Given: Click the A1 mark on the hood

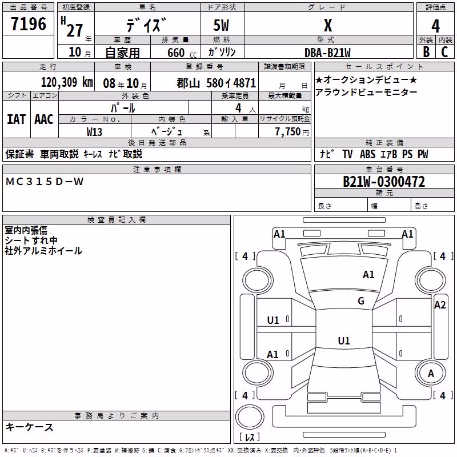Looking at the screenshot, I should click(x=368, y=275).
